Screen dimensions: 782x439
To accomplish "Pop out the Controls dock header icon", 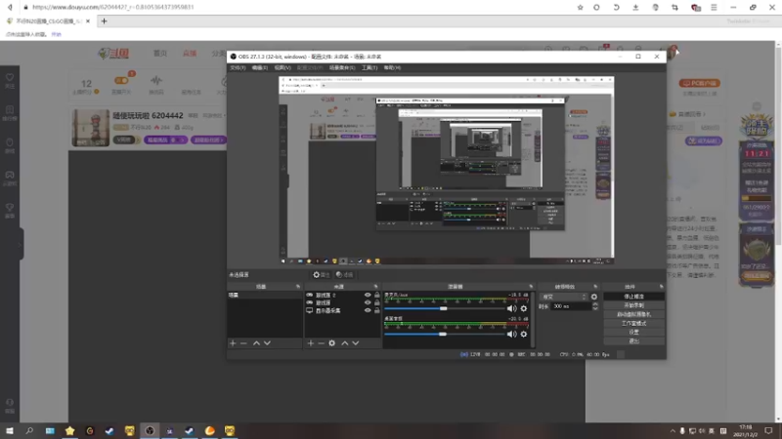I will [662, 287].
